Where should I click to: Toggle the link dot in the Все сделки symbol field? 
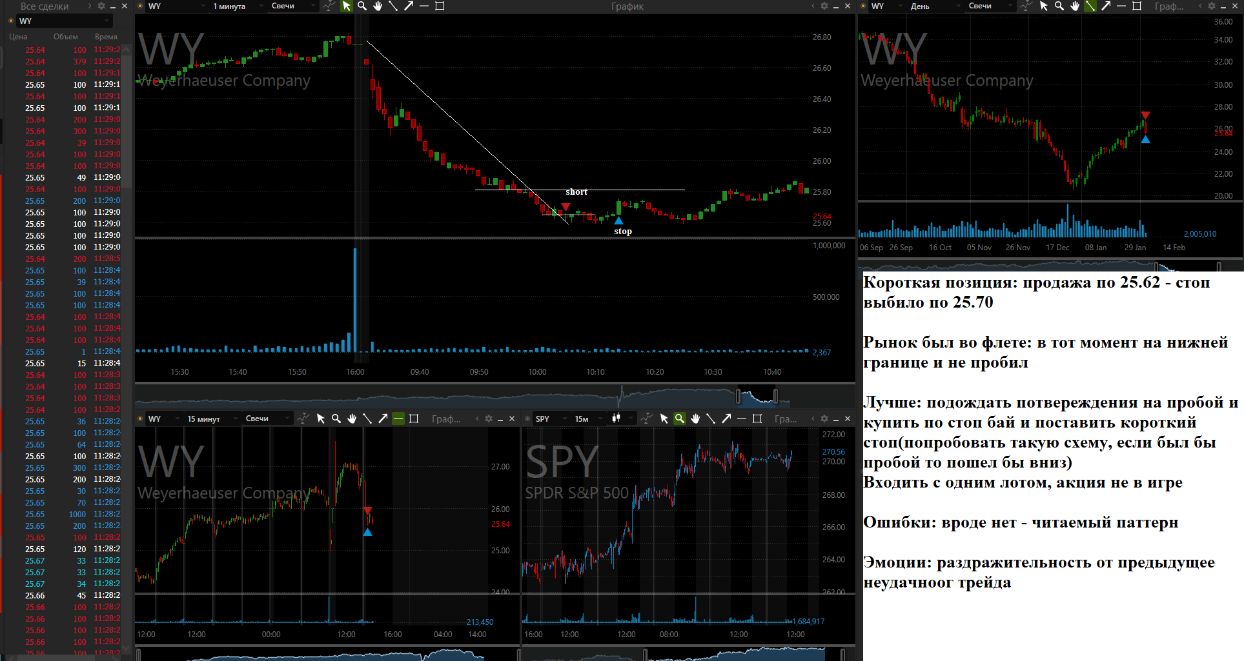click(11, 21)
